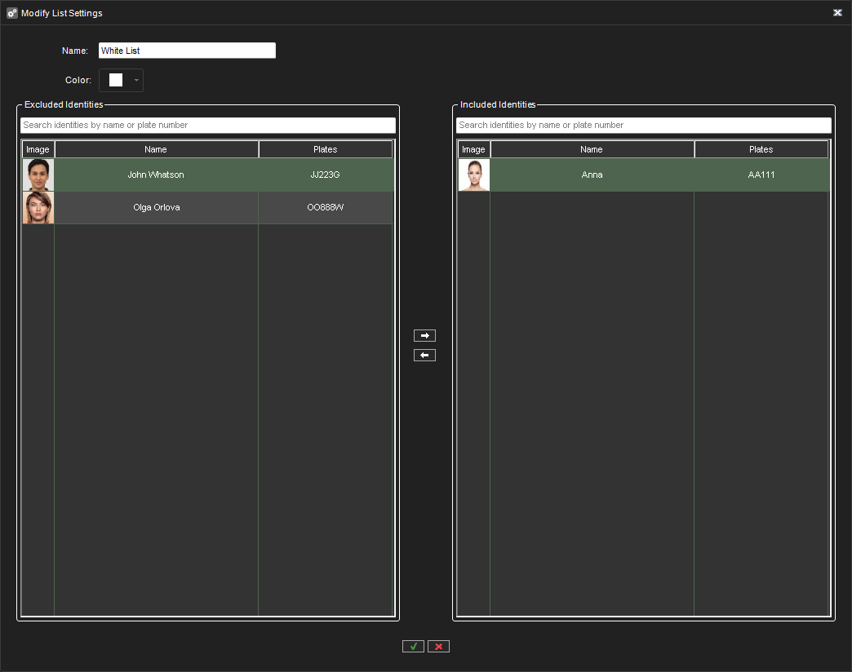Open the Color dropdown arrow
852x672 pixels.
(136, 80)
